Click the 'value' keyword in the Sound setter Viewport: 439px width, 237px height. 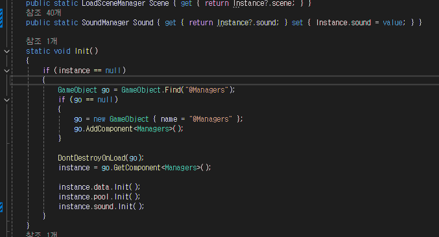(x=393, y=23)
